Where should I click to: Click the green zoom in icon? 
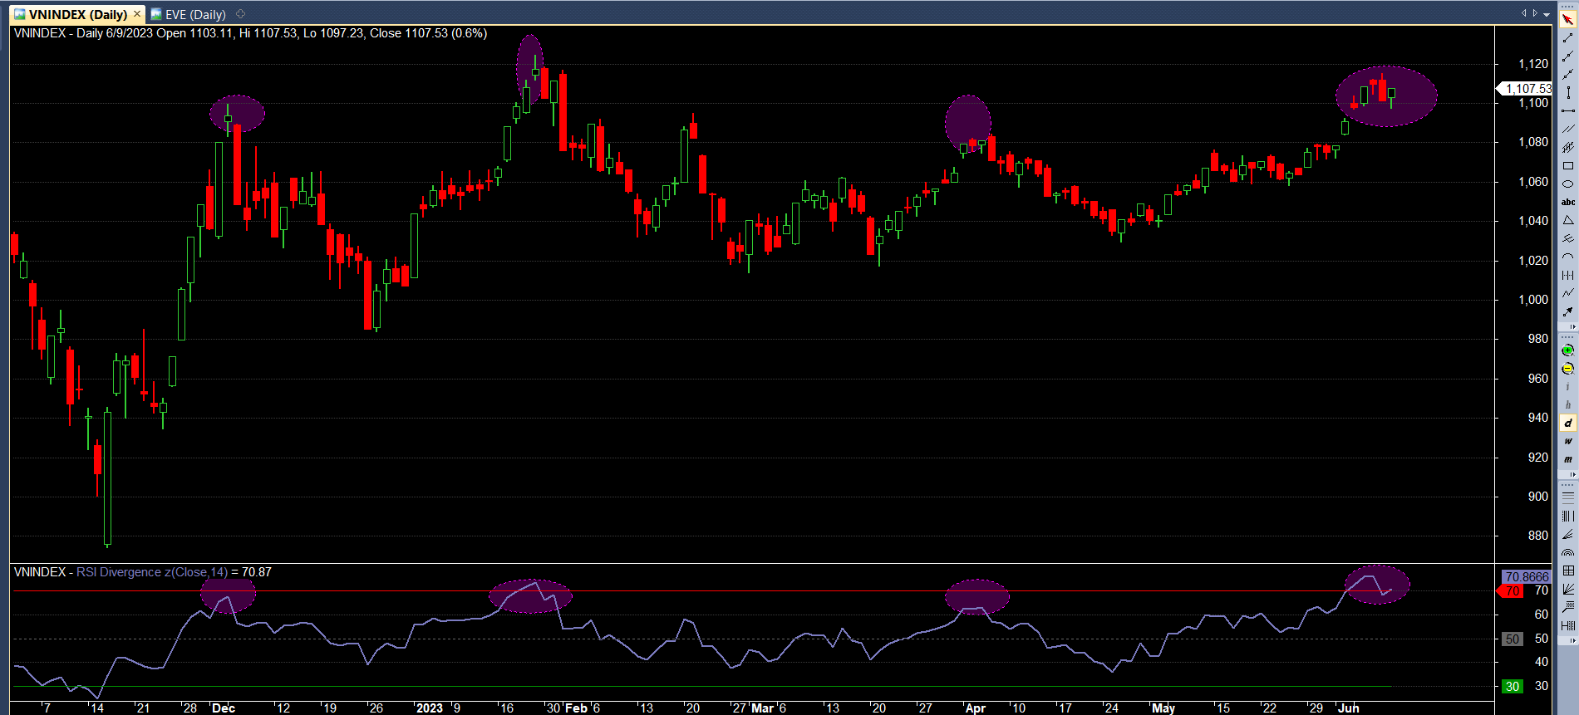tap(1567, 350)
